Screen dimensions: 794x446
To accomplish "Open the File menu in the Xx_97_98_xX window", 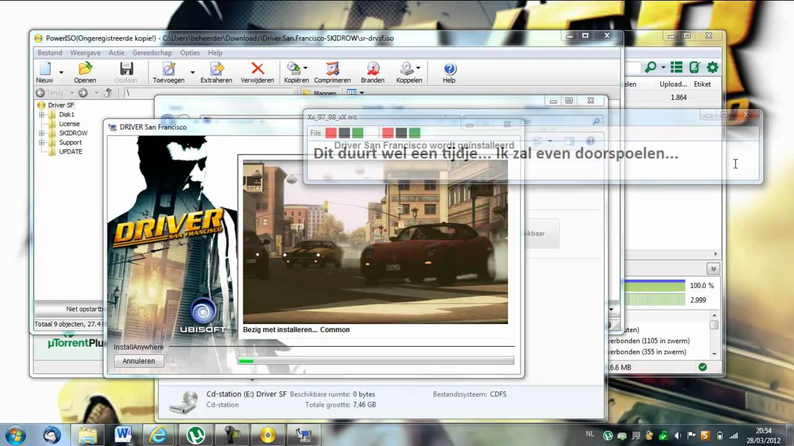I will (316, 133).
